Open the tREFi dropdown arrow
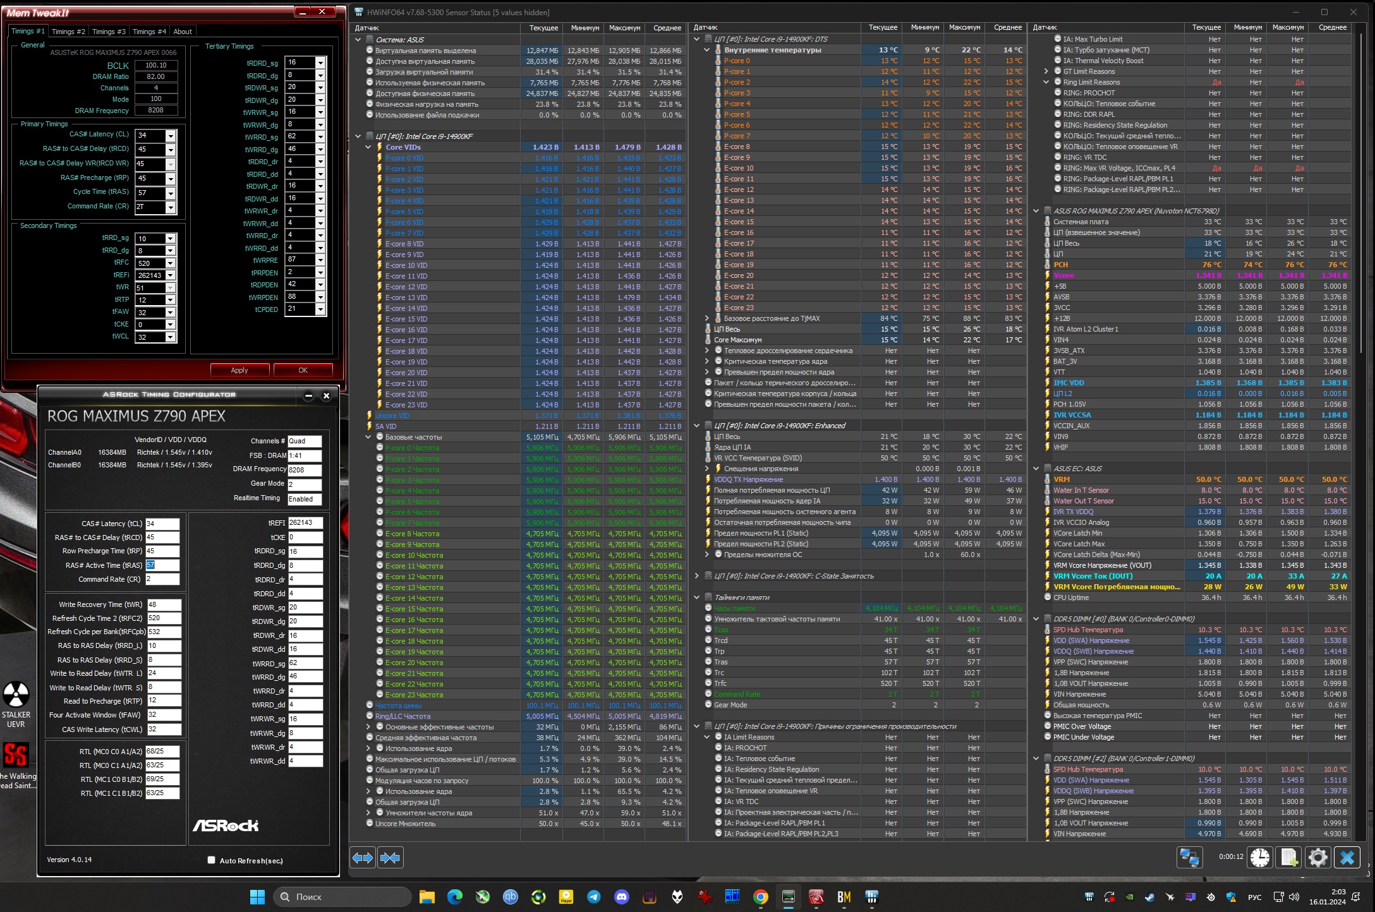The width and height of the screenshot is (1375, 912). click(x=170, y=276)
